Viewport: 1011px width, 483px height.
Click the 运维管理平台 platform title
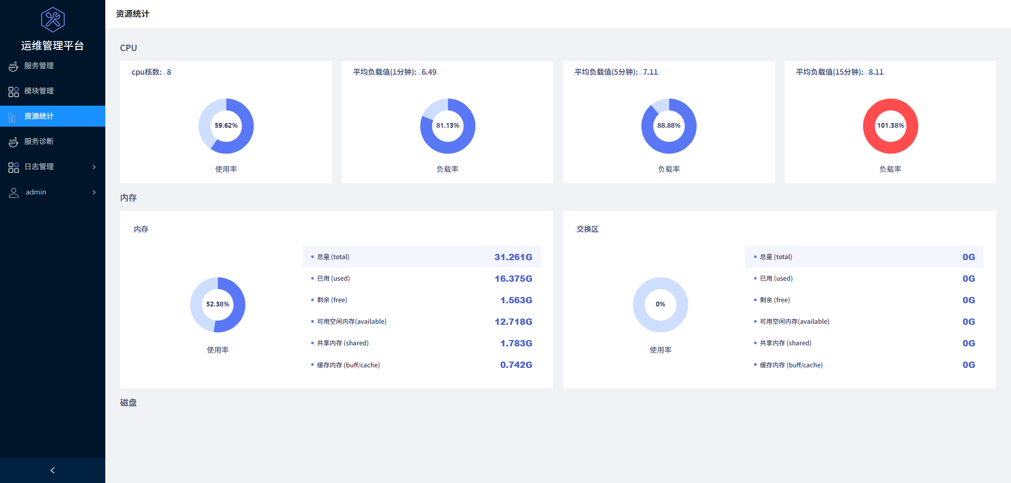coord(53,46)
